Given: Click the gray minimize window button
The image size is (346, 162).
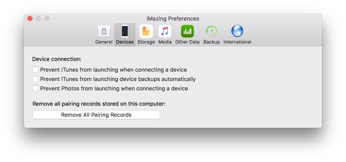Looking at the screenshot, I should (38, 18).
